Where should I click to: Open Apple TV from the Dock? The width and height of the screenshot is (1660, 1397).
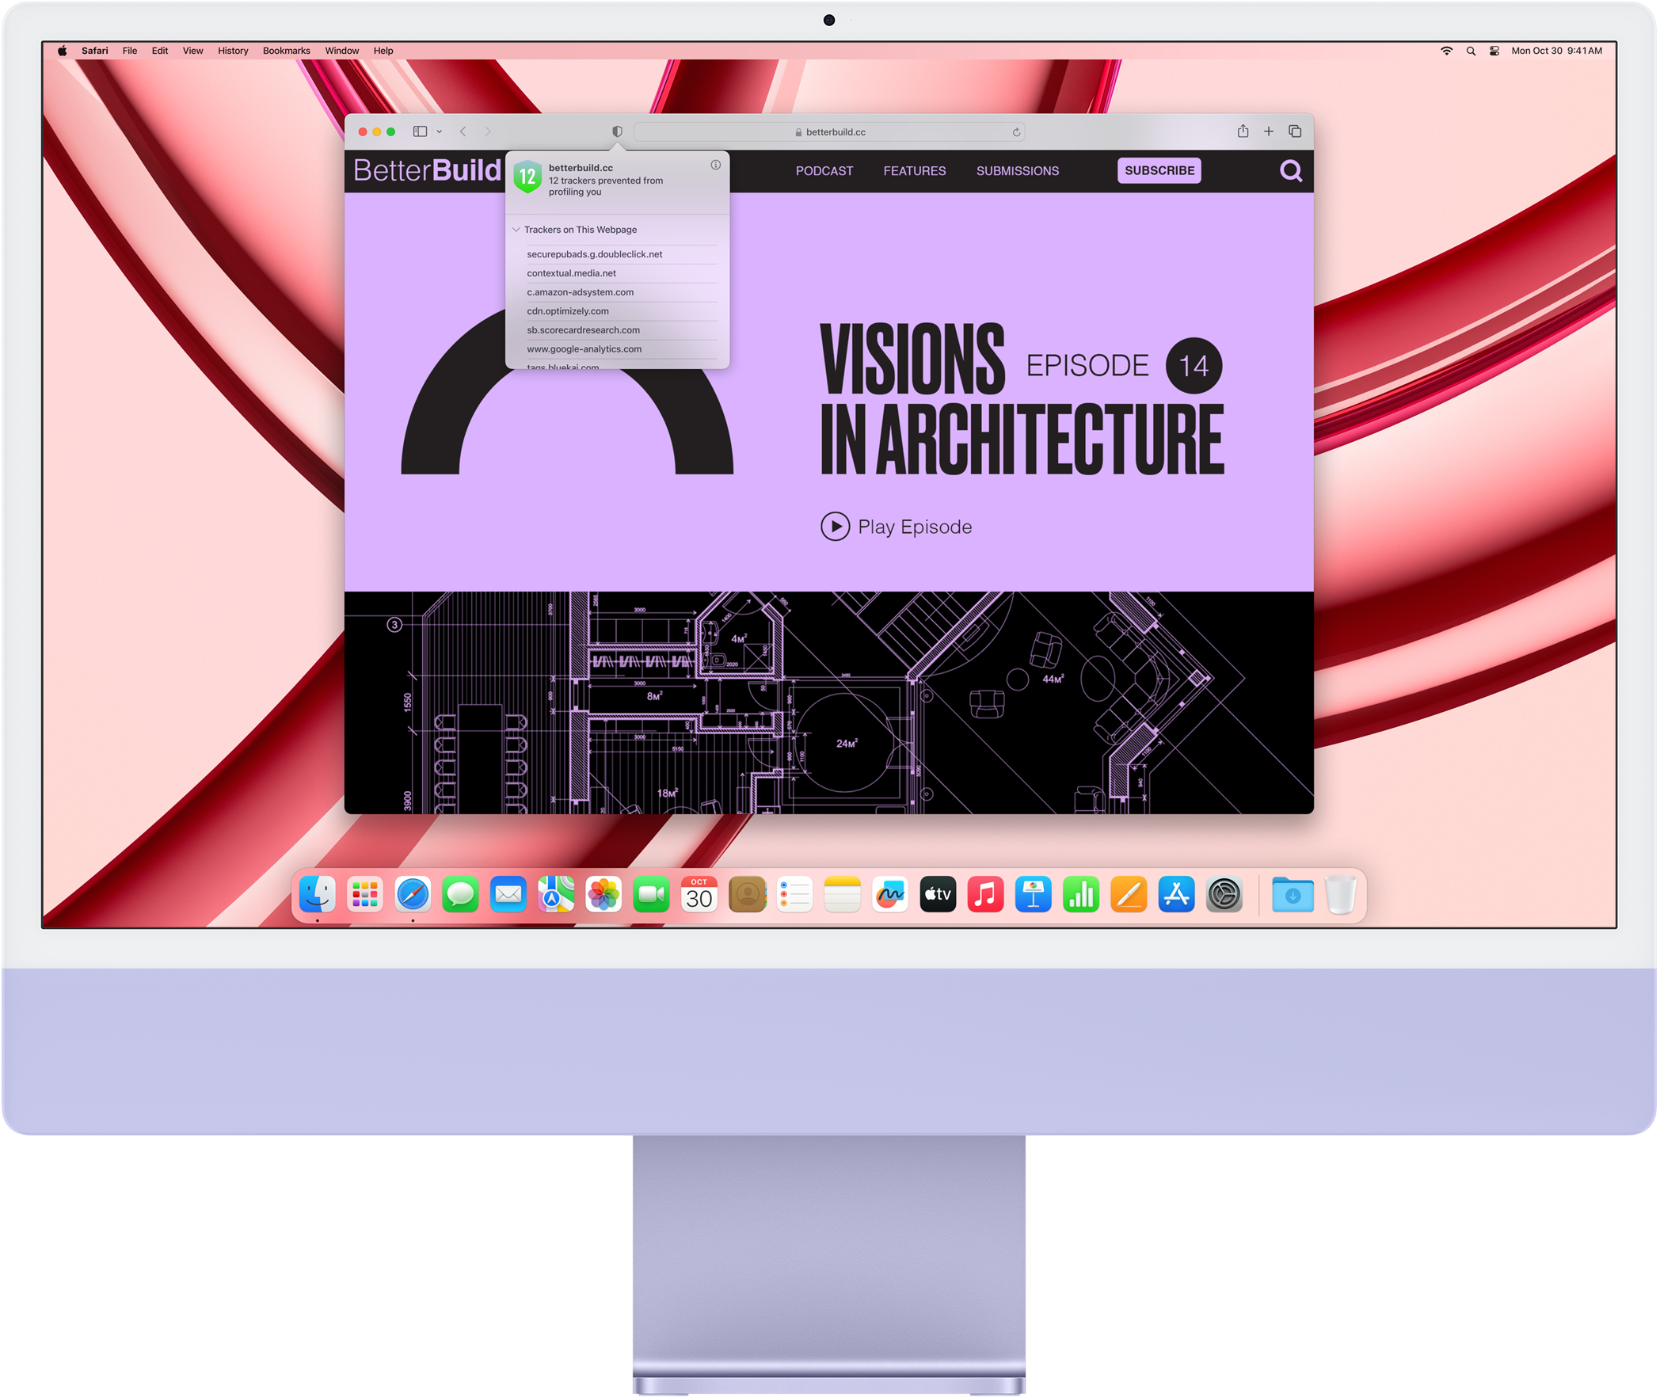click(x=938, y=895)
